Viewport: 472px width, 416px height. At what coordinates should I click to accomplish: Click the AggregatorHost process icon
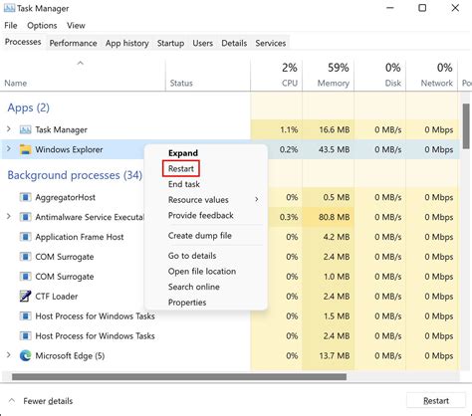(25, 197)
